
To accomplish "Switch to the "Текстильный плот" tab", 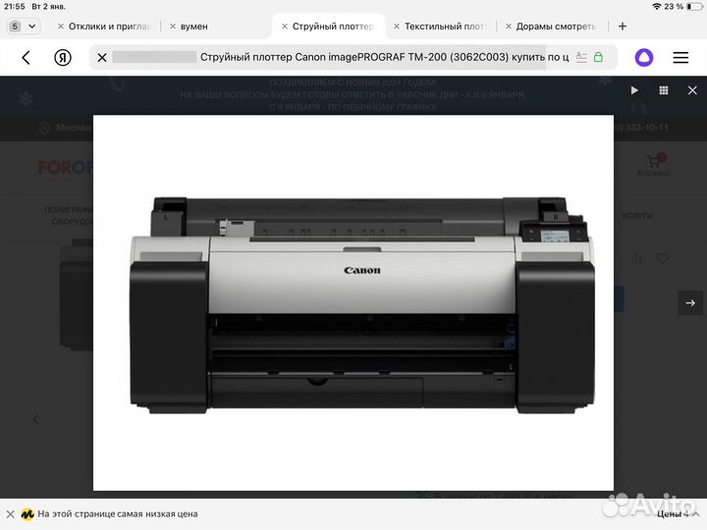I will (x=445, y=26).
